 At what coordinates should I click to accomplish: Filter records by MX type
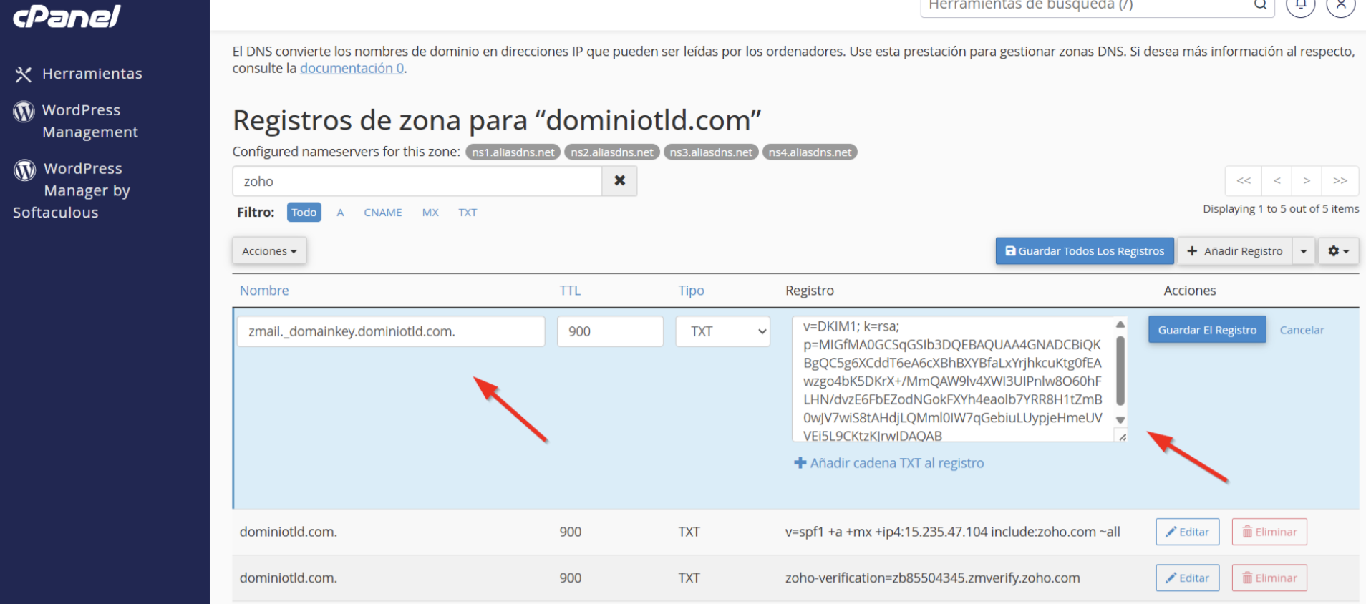[x=430, y=213]
